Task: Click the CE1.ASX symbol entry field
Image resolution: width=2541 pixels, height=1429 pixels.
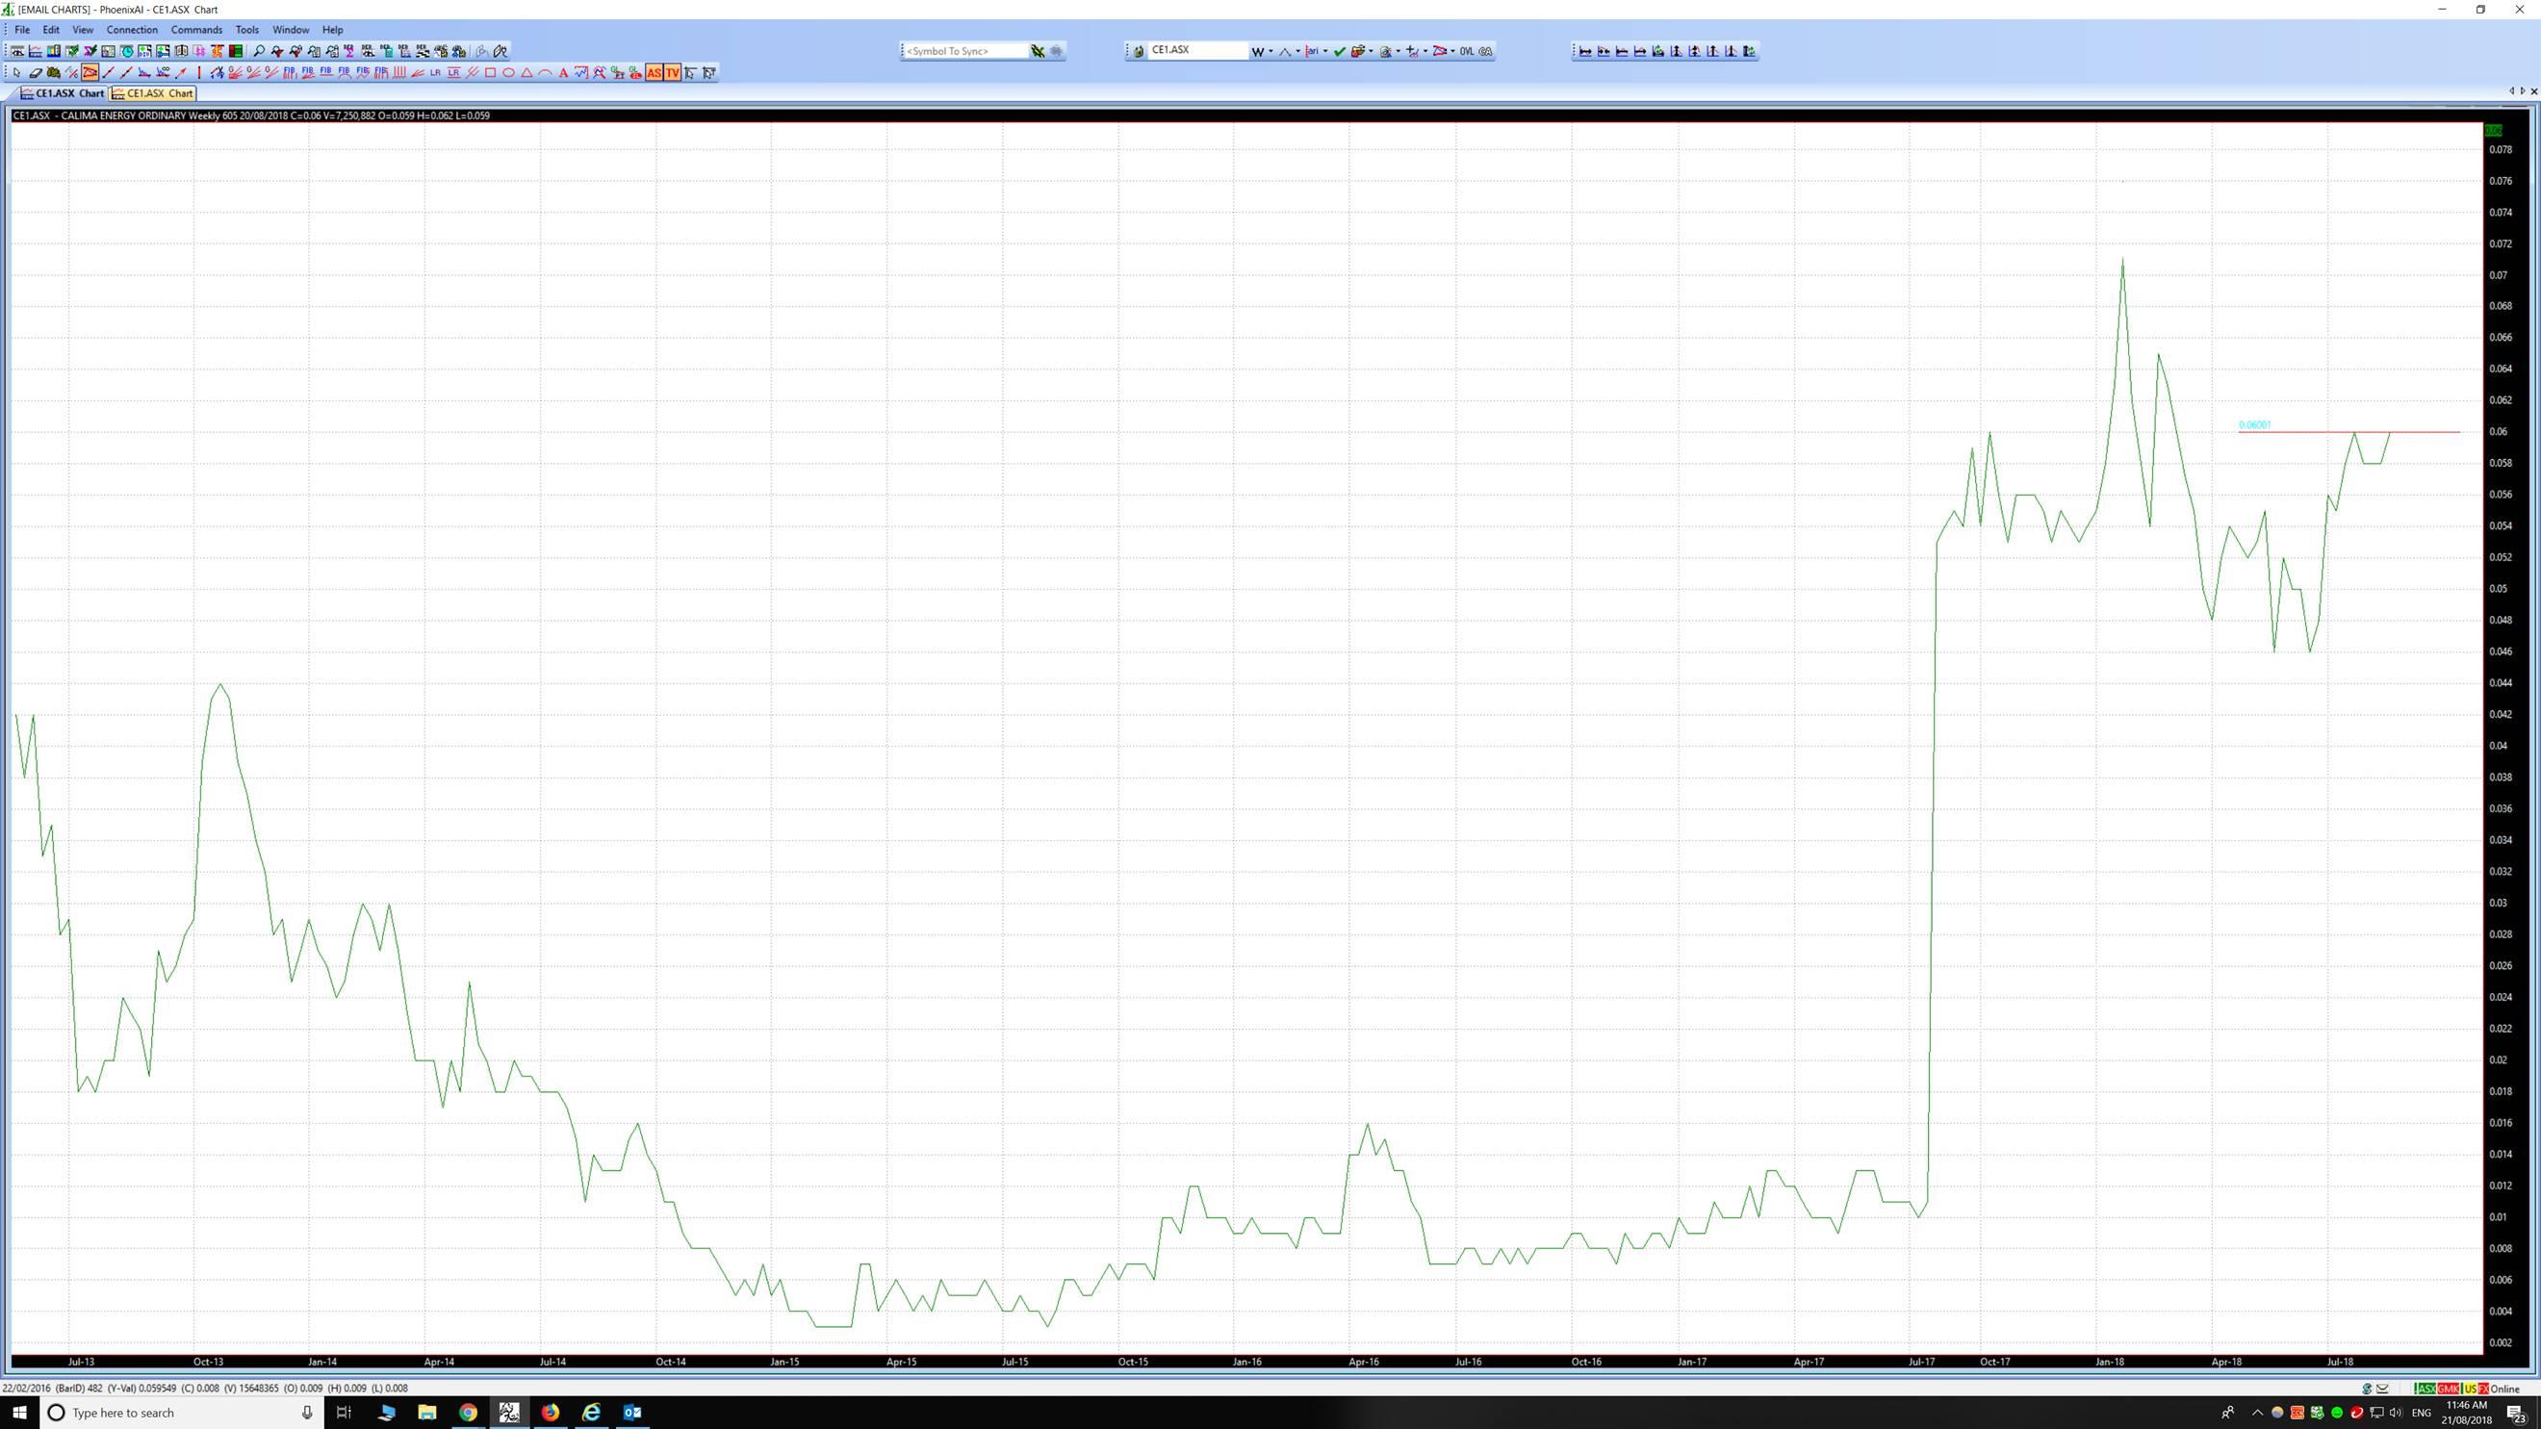Action: (1197, 50)
